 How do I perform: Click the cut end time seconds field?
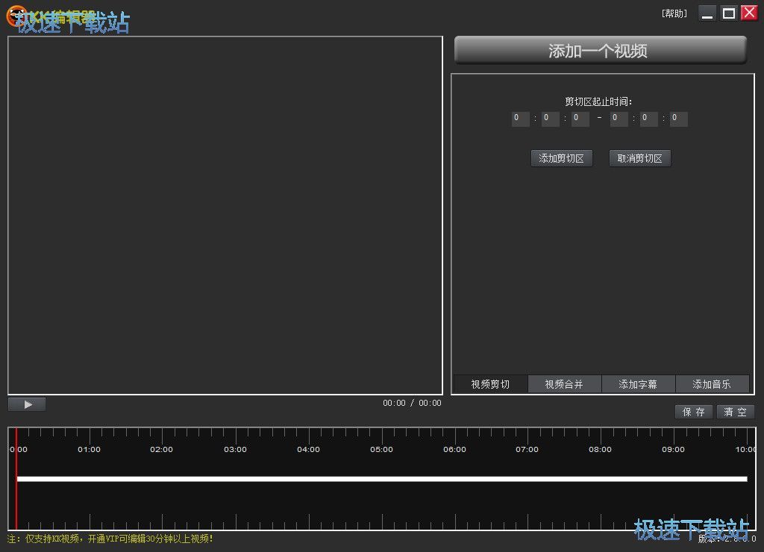pyautogui.click(x=678, y=119)
